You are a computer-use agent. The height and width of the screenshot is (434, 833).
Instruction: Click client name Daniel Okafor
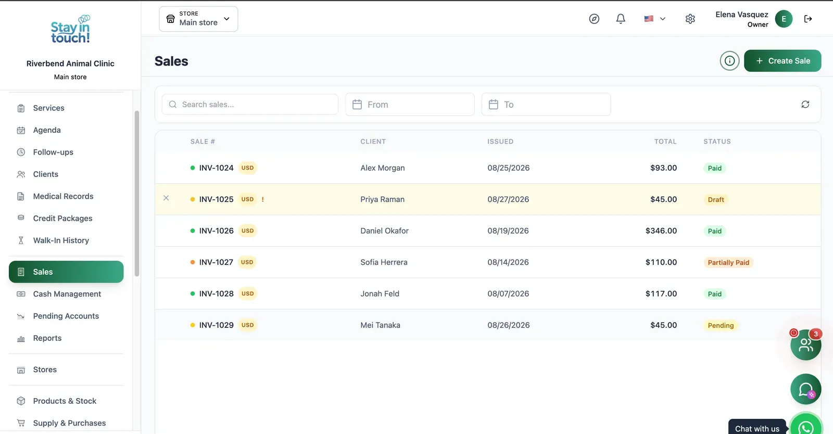point(384,231)
